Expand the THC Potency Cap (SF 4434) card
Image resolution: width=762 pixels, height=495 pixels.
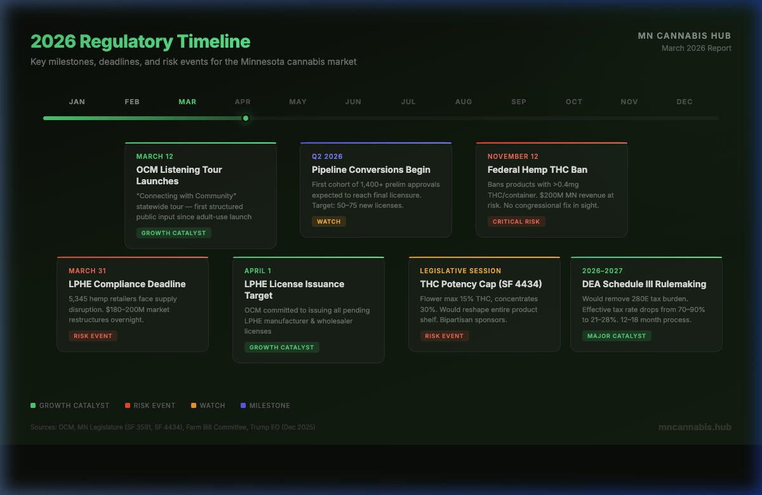click(485, 303)
